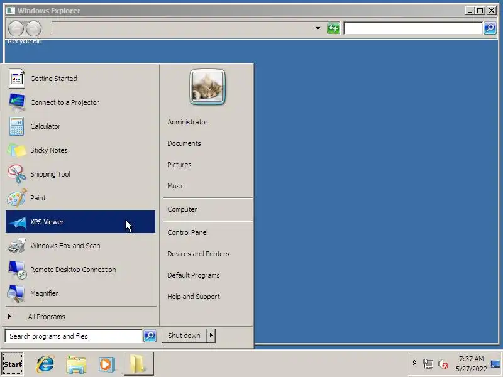The width and height of the screenshot is (503, 377).
Task: Click the Start menu search magnifier button
Action: click(x=150, y=336)
